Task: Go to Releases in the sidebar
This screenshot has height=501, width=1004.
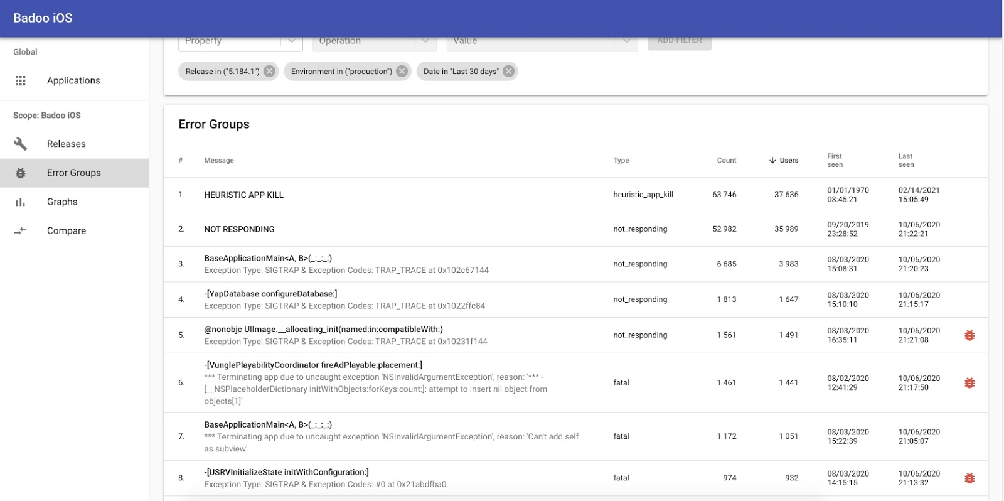Action: pos(74,144)
